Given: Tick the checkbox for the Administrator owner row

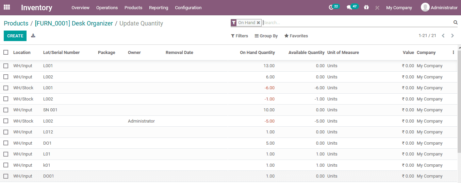Looking at the screenshot, I should (6, 121).
